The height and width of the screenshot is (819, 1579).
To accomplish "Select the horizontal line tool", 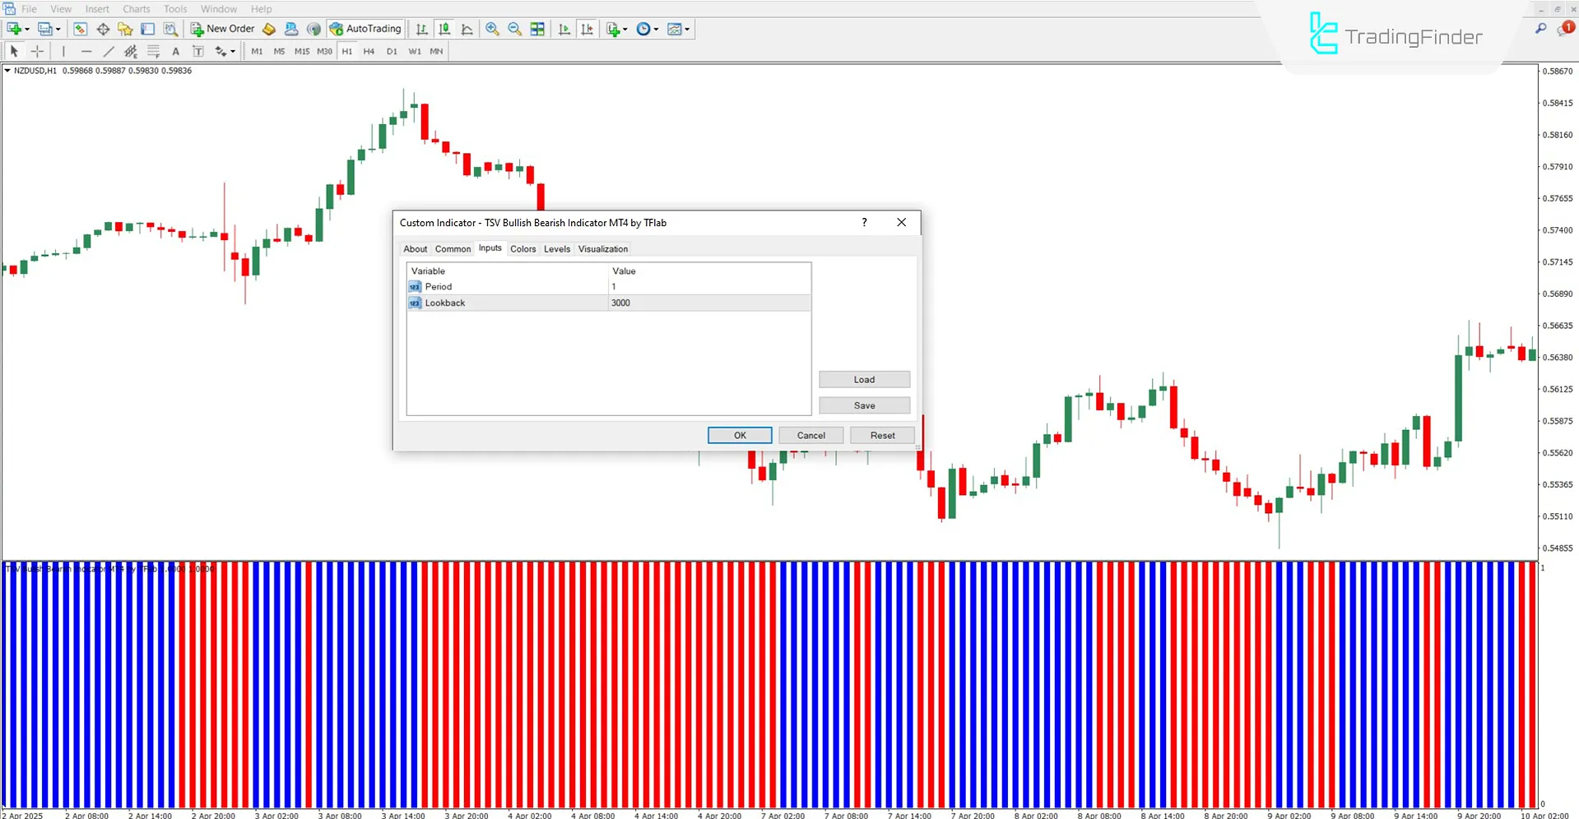I will point(86,51).
